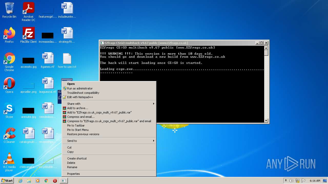
Task: Show hidden system tray icons
Action: click(286, 181)
